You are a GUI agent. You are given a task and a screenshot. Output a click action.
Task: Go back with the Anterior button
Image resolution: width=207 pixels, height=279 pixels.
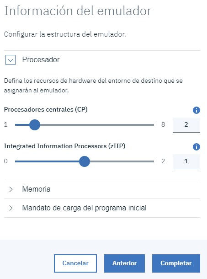coord(124,263)
